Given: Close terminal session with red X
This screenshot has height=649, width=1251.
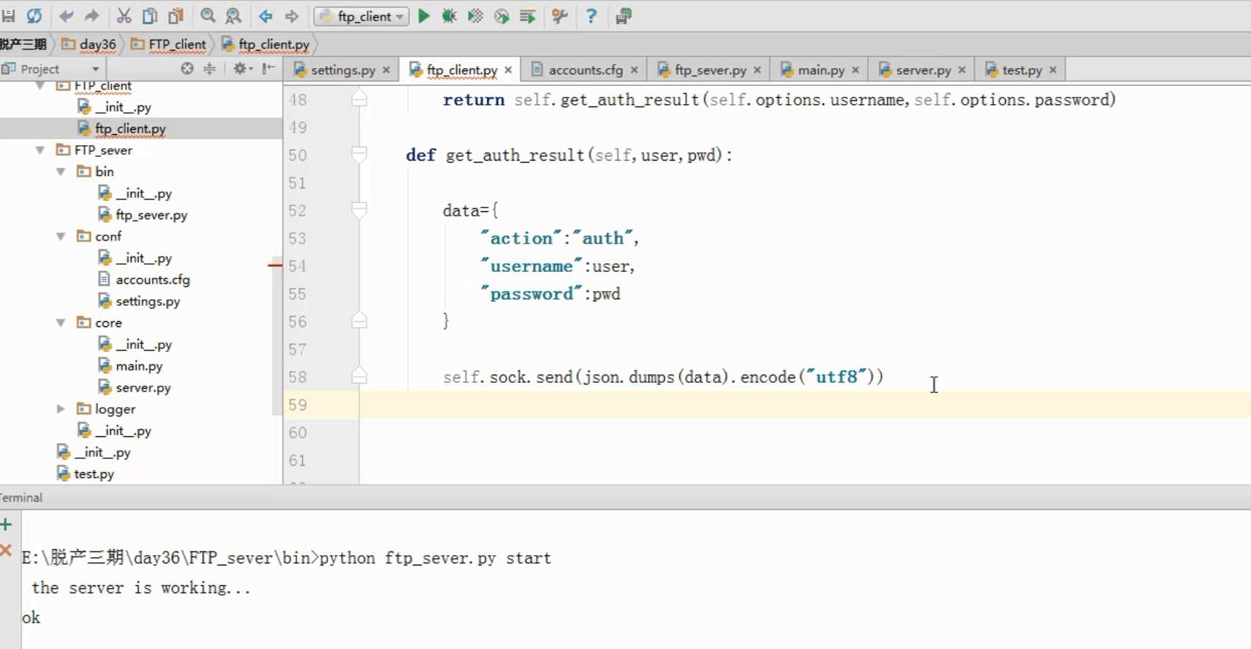Looking at the screenshot, I should tap(6, 550).
